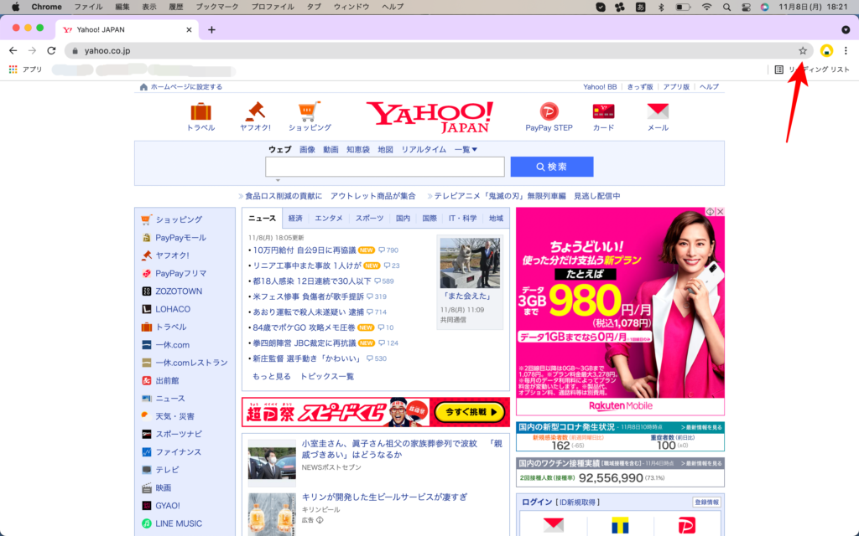The height and width of the screenshot is (536, 859).
Task: Open the 登録情報 button in login box
Action: pos(706,502)
